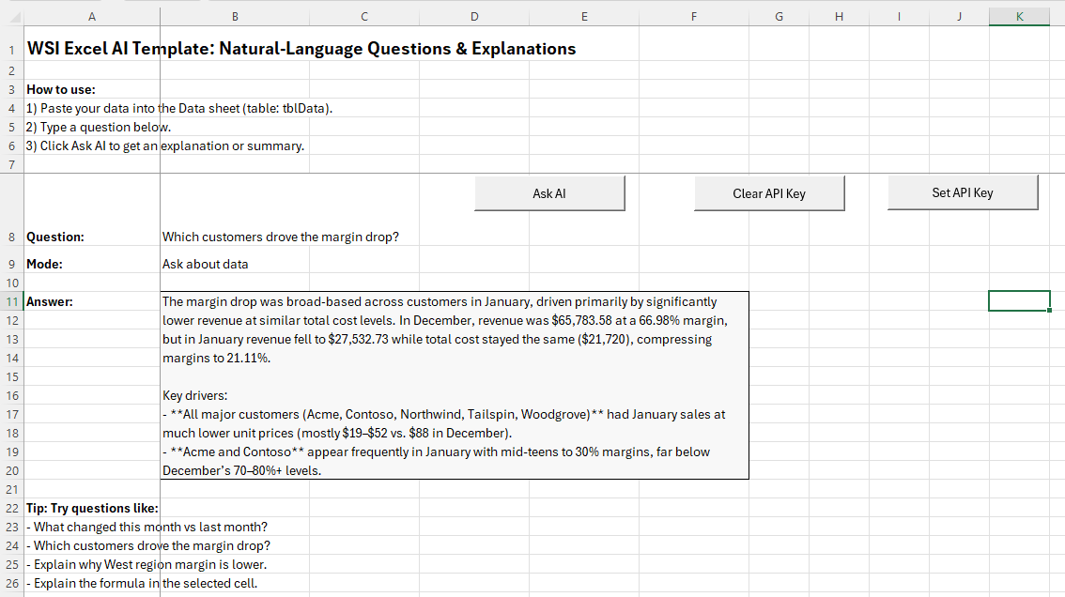Select the 'Answer:' label cell
The width and height of the screenshot is (1065, 597).
pos(50,302)
